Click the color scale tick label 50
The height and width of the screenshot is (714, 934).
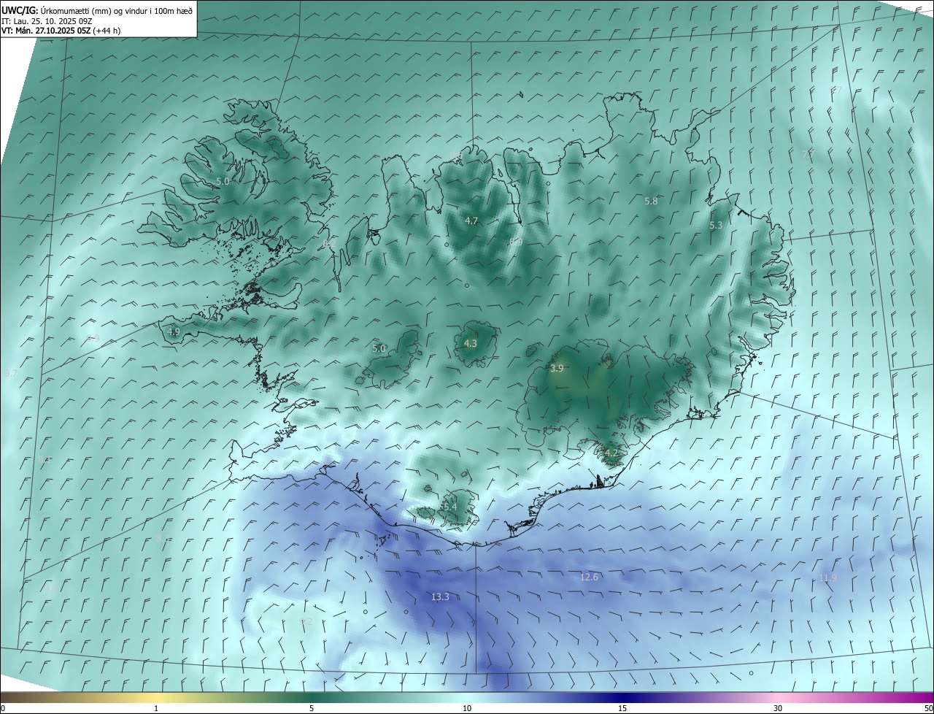tap(928, 709)
